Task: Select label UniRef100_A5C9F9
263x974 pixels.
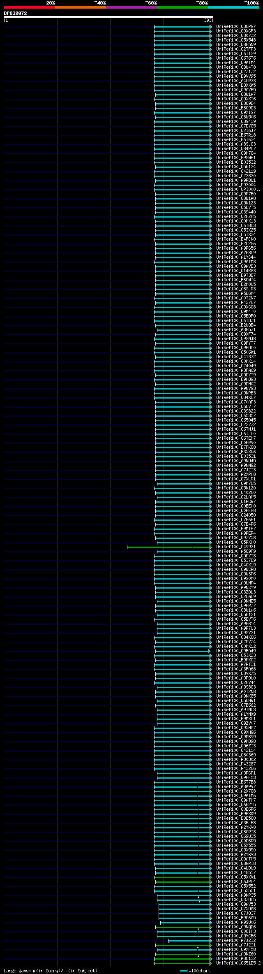Action: tap(236, 551)
